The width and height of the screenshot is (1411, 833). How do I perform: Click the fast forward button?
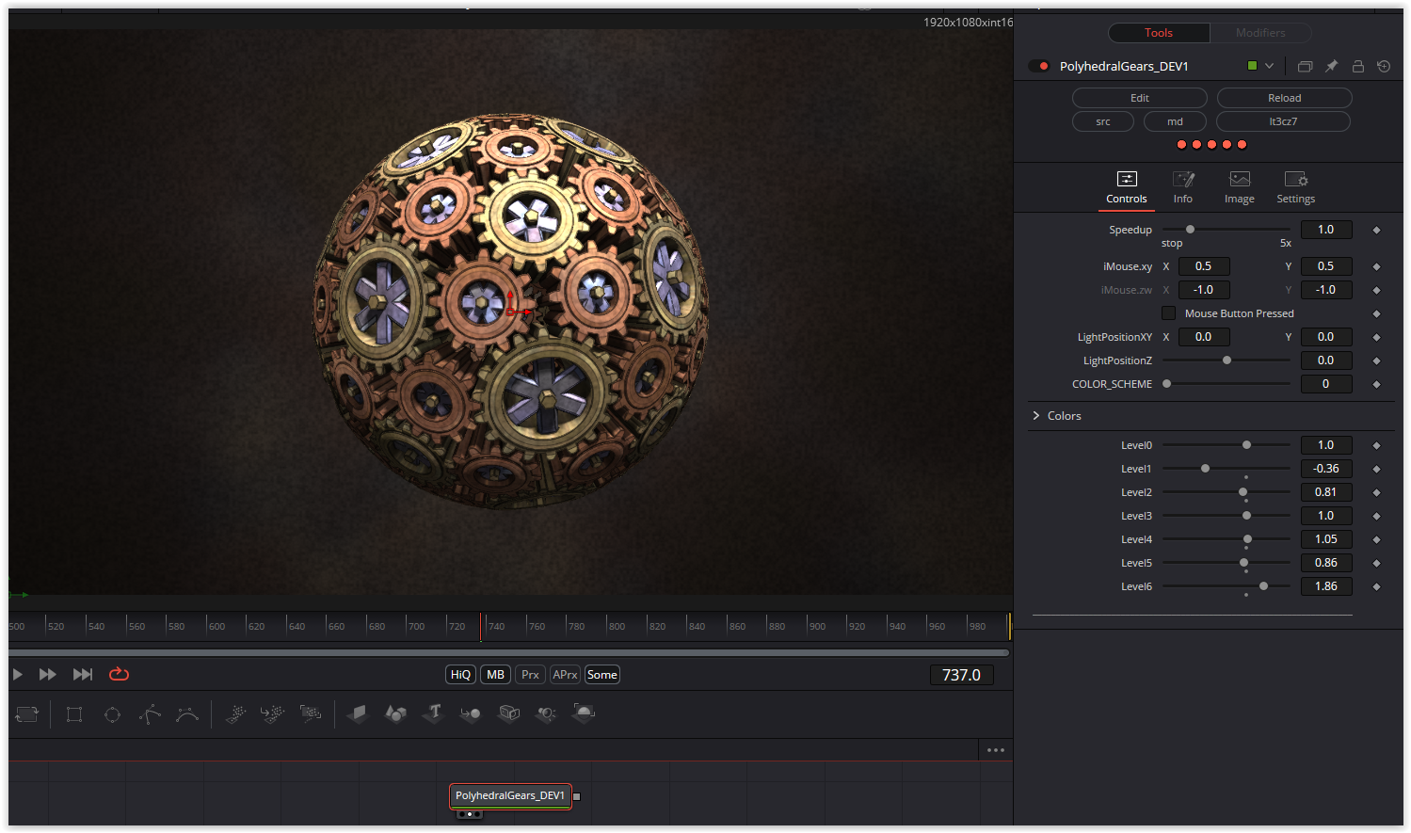click(x=47, y=674)
